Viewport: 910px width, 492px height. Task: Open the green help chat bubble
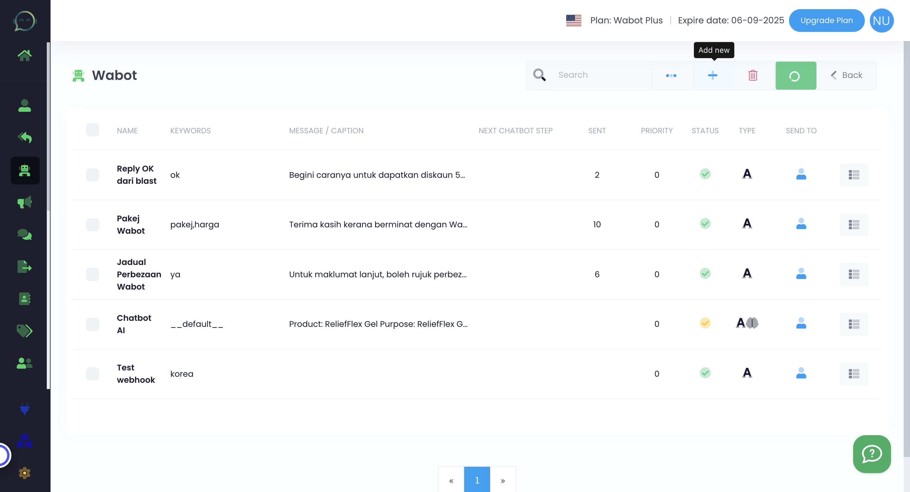click(x=872, y=454)
